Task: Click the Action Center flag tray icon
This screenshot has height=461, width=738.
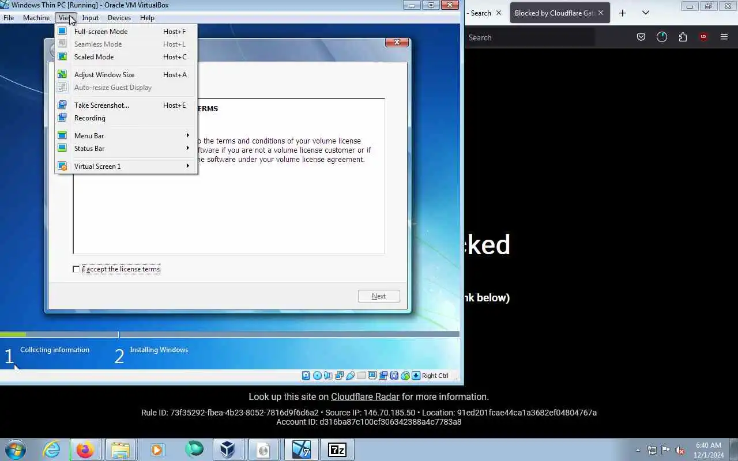Action: tap(666, 450)
